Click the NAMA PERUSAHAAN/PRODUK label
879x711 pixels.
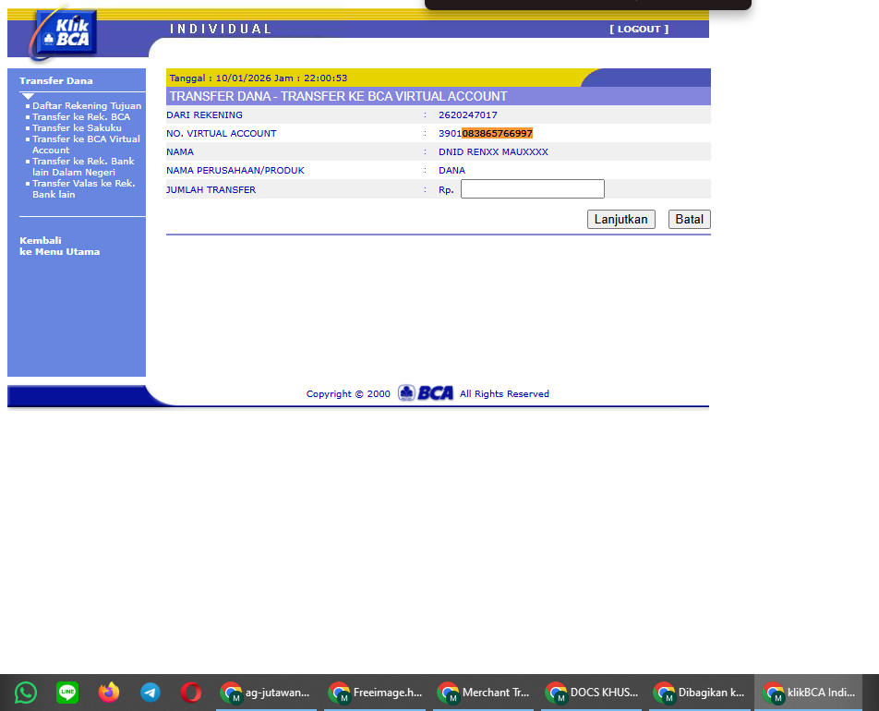pyautogui.click(x=235, y=171)
